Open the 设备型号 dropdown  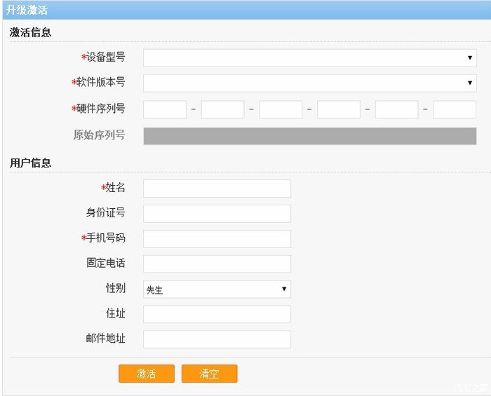[x=309, y=57]
